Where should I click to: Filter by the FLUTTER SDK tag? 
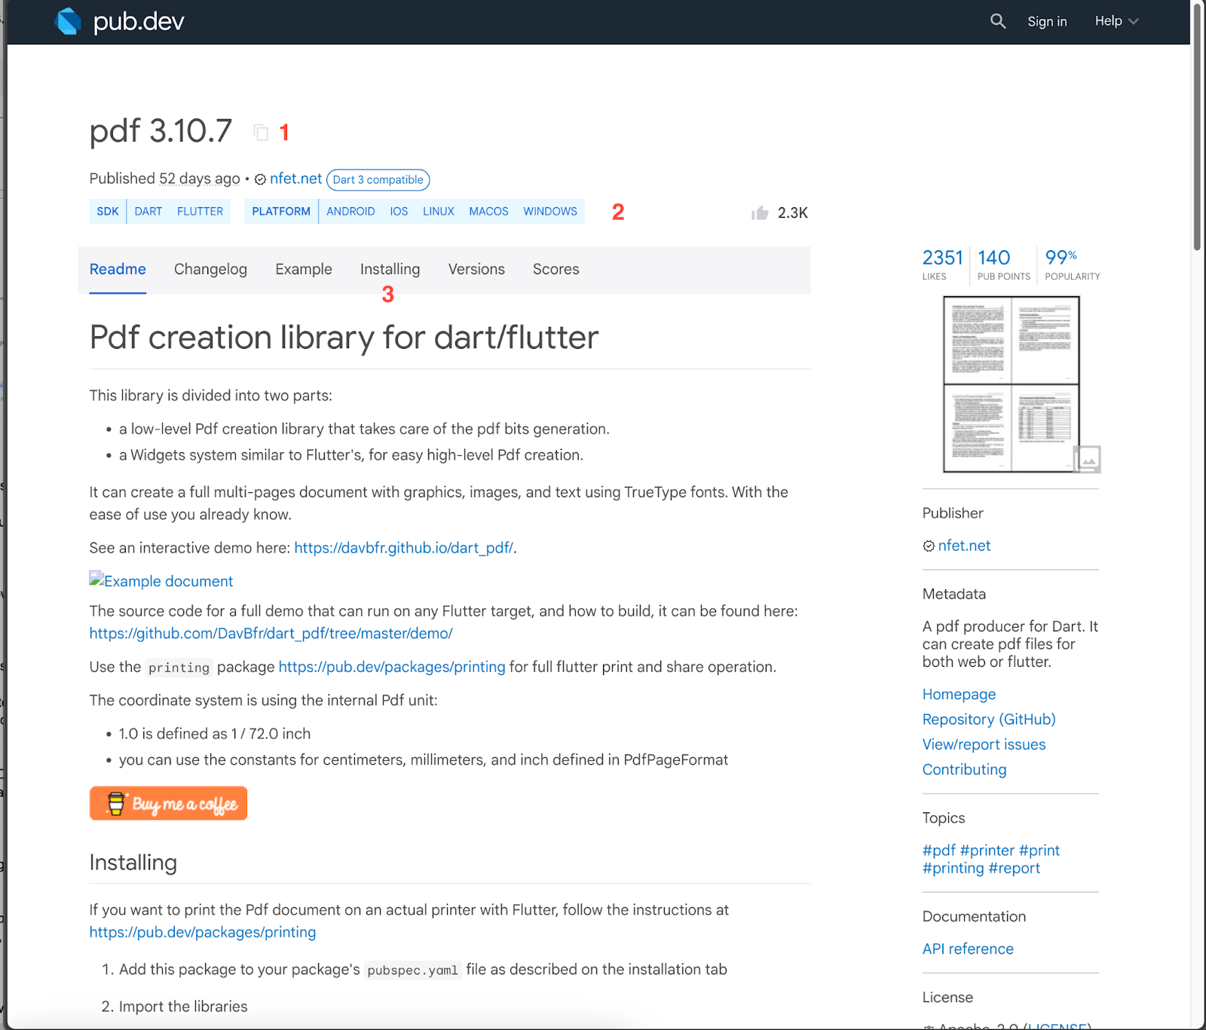200,212
